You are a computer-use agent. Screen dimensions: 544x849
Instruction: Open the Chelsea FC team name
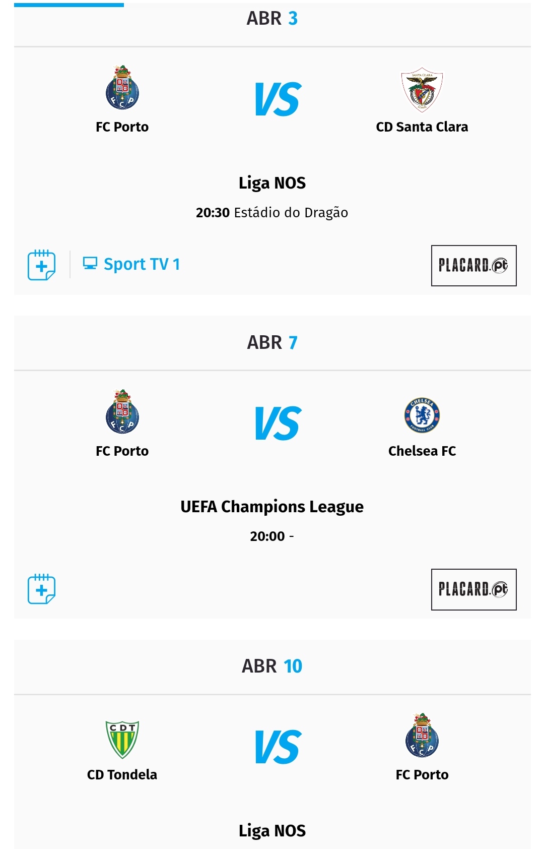pyautogui.click(x=422, y=451)
